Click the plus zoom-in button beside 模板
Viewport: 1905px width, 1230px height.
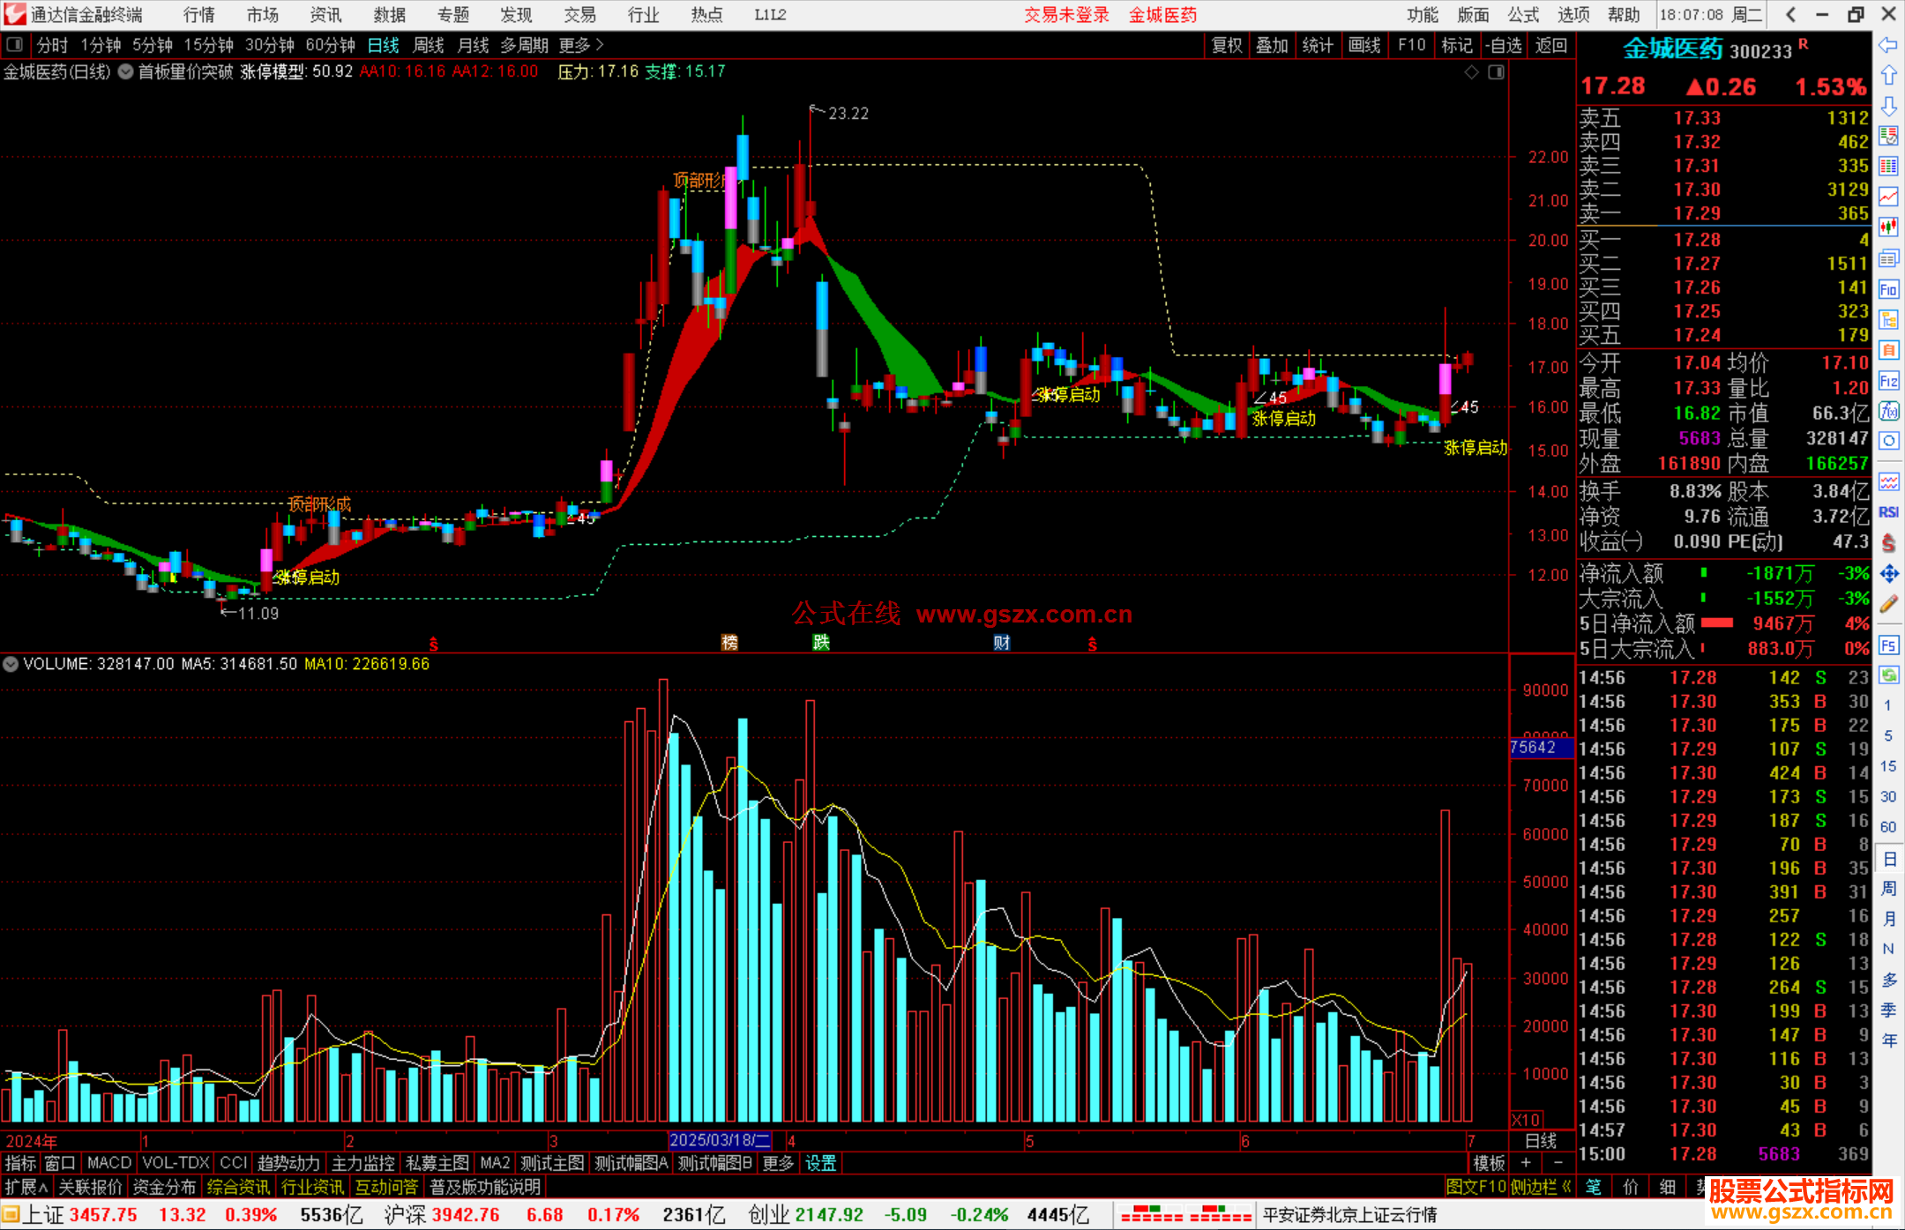(1526, 1164)
